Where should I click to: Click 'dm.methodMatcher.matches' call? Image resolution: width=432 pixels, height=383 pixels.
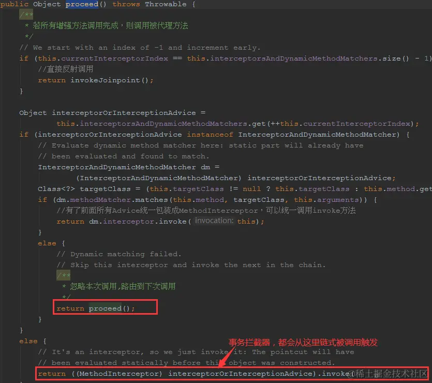(x=112, y=200)
